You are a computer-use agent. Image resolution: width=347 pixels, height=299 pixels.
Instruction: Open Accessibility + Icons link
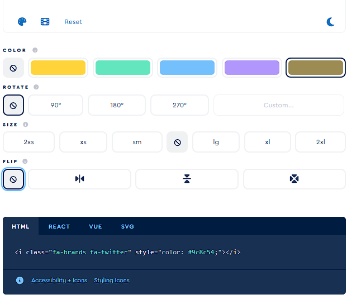point(59,281)
